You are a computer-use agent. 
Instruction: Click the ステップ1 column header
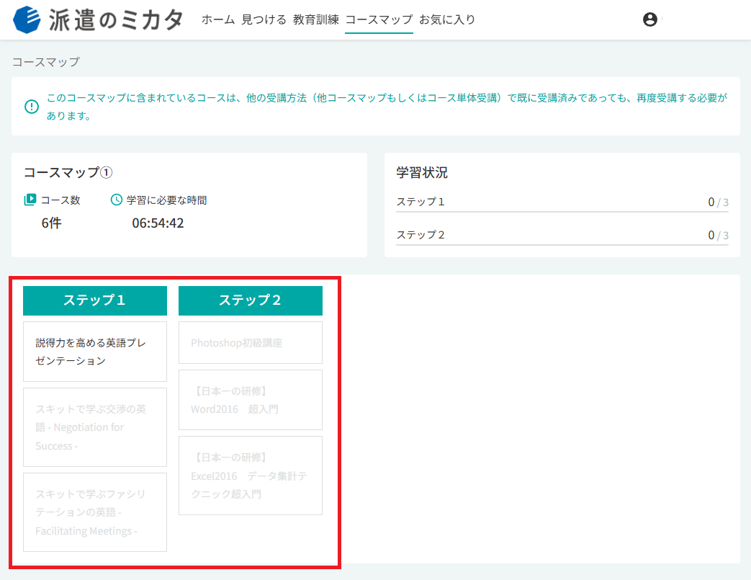[95, 300]
